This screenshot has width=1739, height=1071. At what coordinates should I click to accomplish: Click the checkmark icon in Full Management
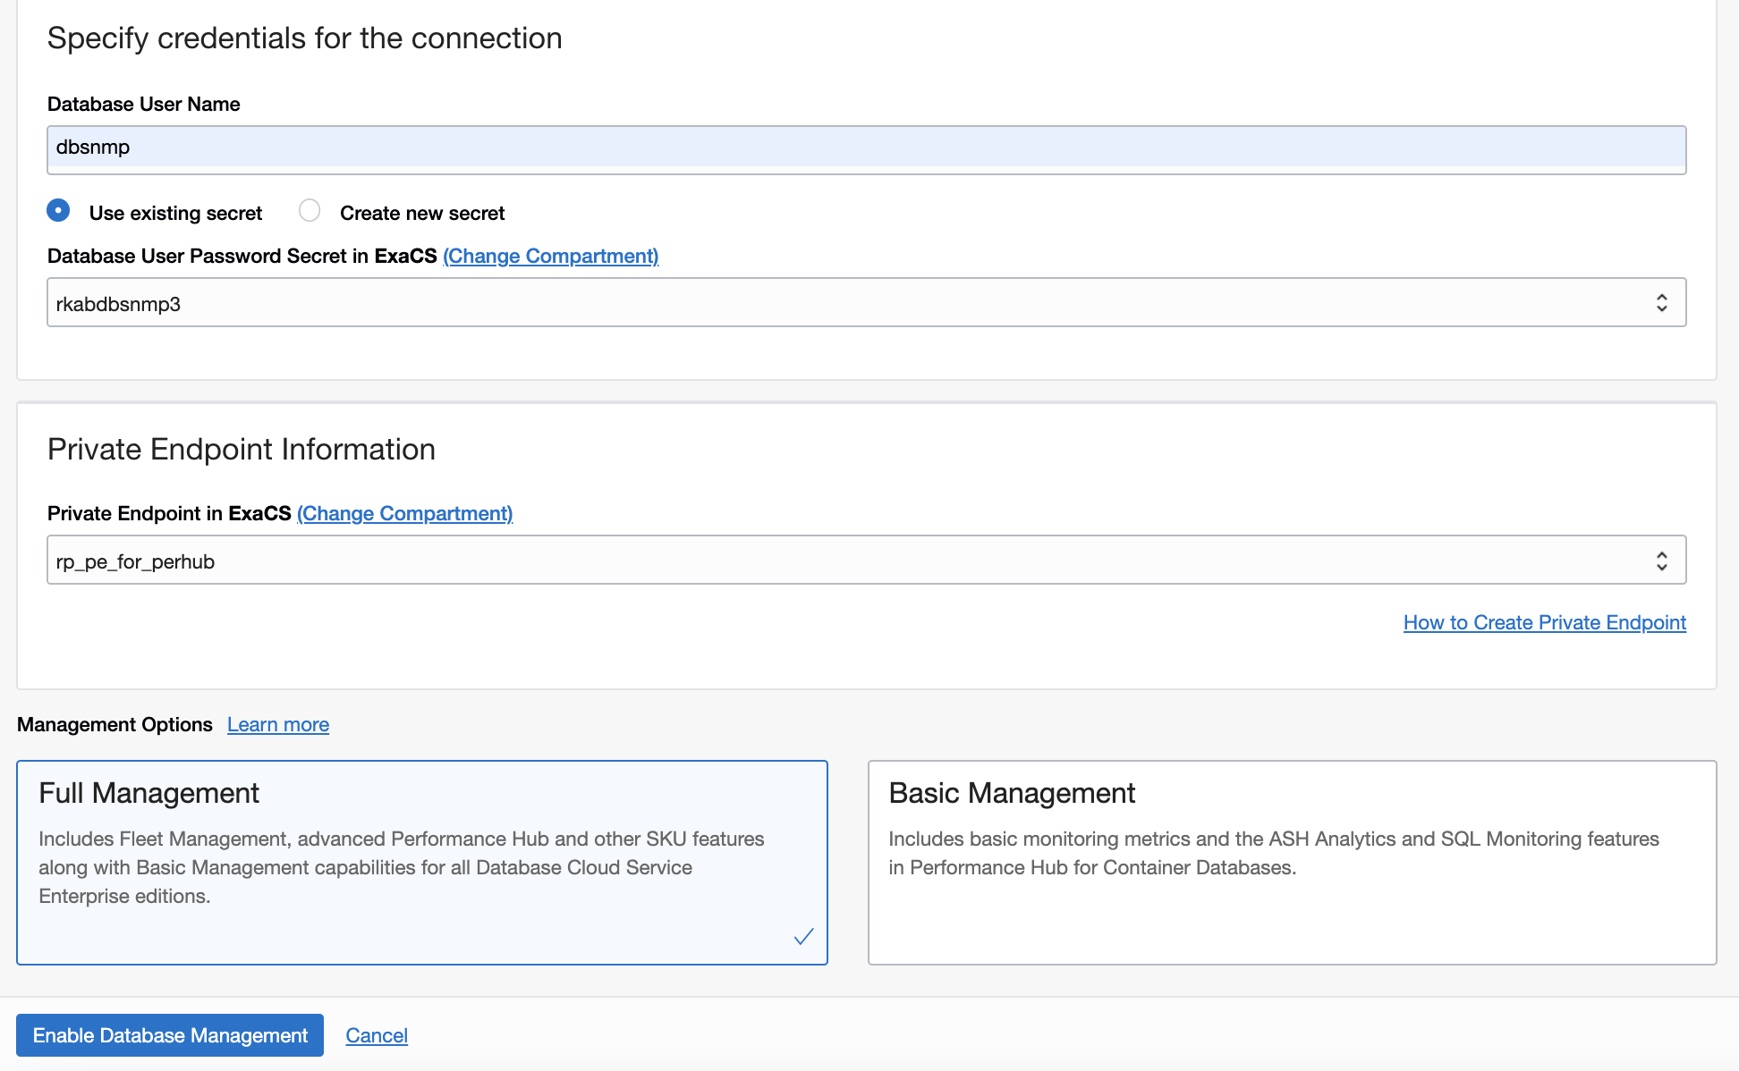803,936
